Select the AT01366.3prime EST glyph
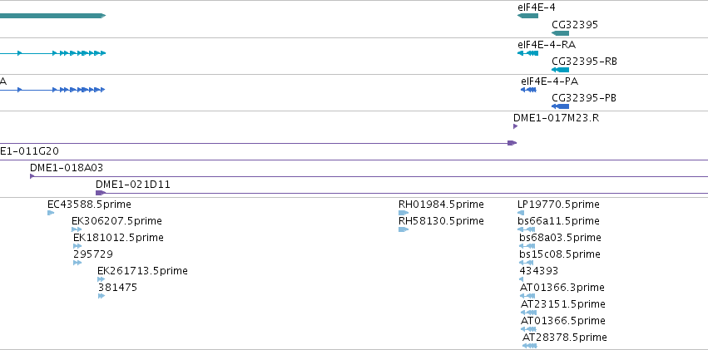Screen dimensions: 708x350 pos(529,296)
